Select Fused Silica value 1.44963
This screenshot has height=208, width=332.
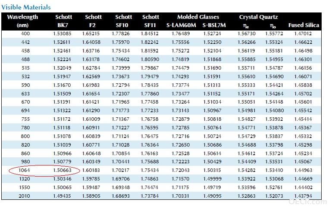click(303, 170)
